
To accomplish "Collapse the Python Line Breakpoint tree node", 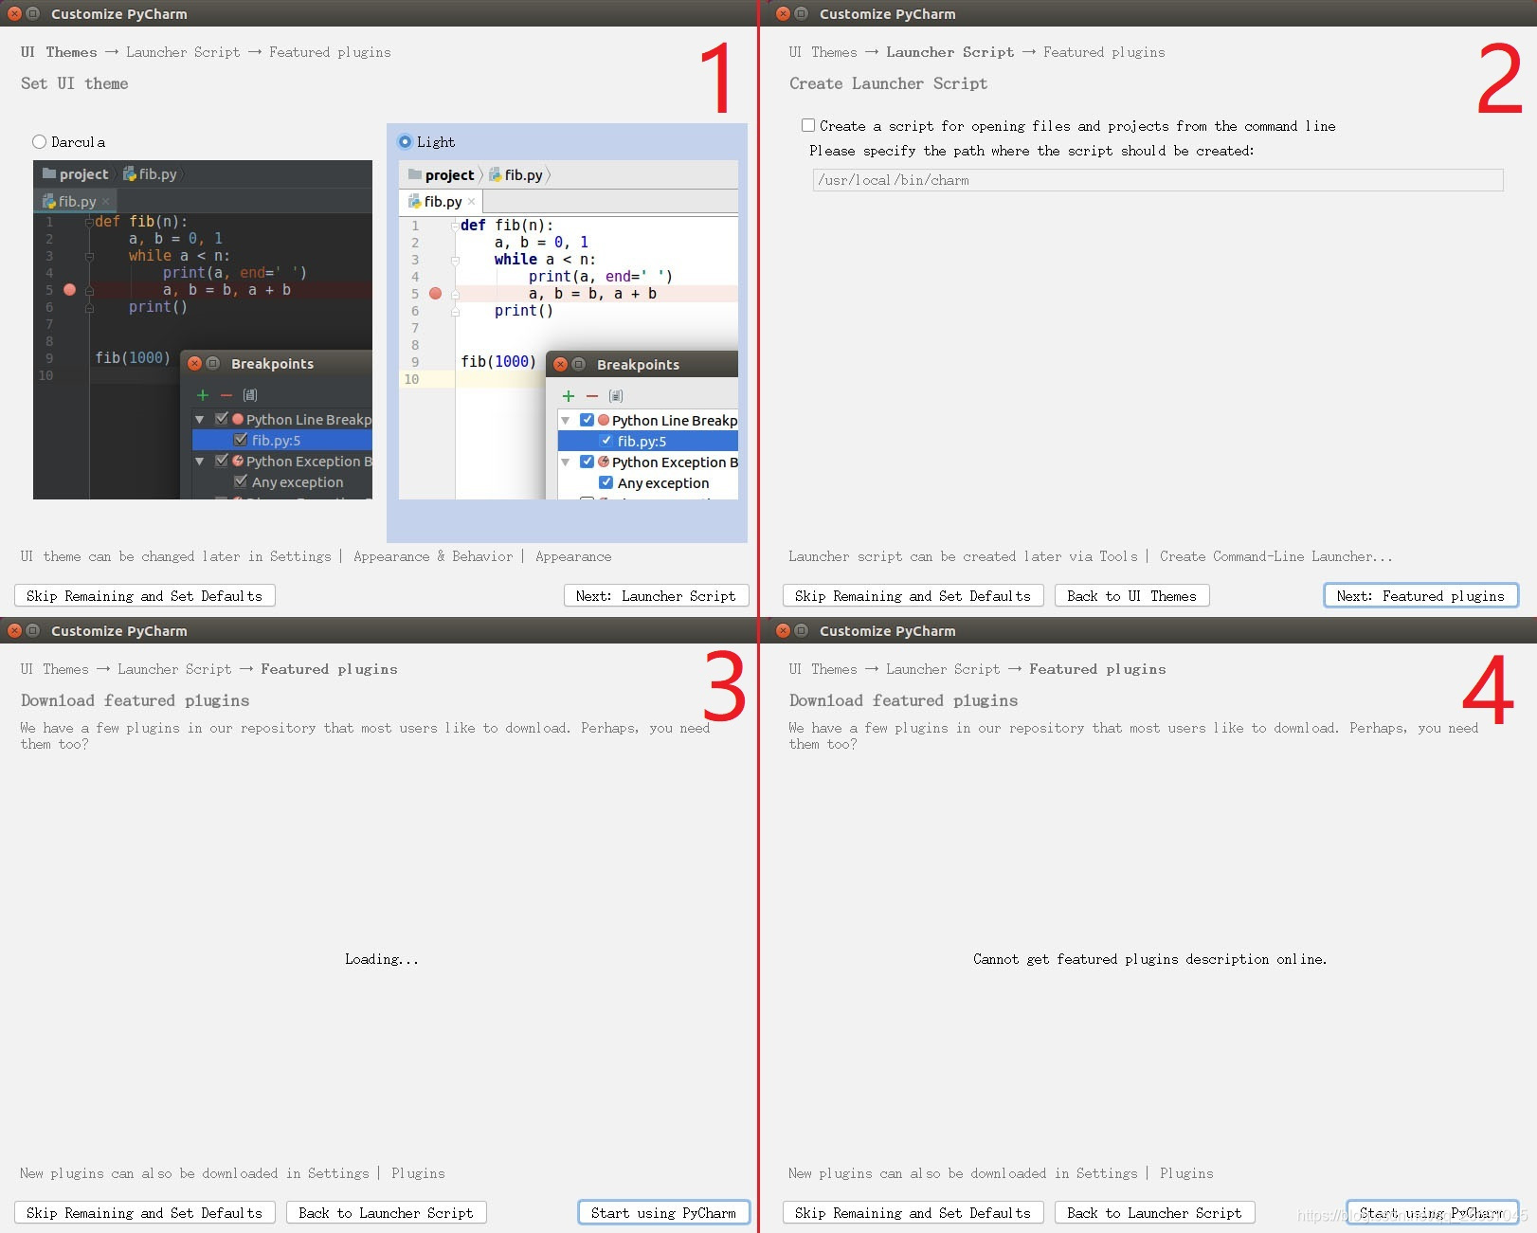I will pos(566,419).
